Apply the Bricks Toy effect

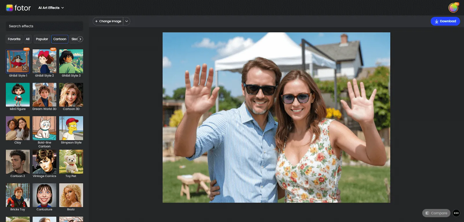pos(18,195)
